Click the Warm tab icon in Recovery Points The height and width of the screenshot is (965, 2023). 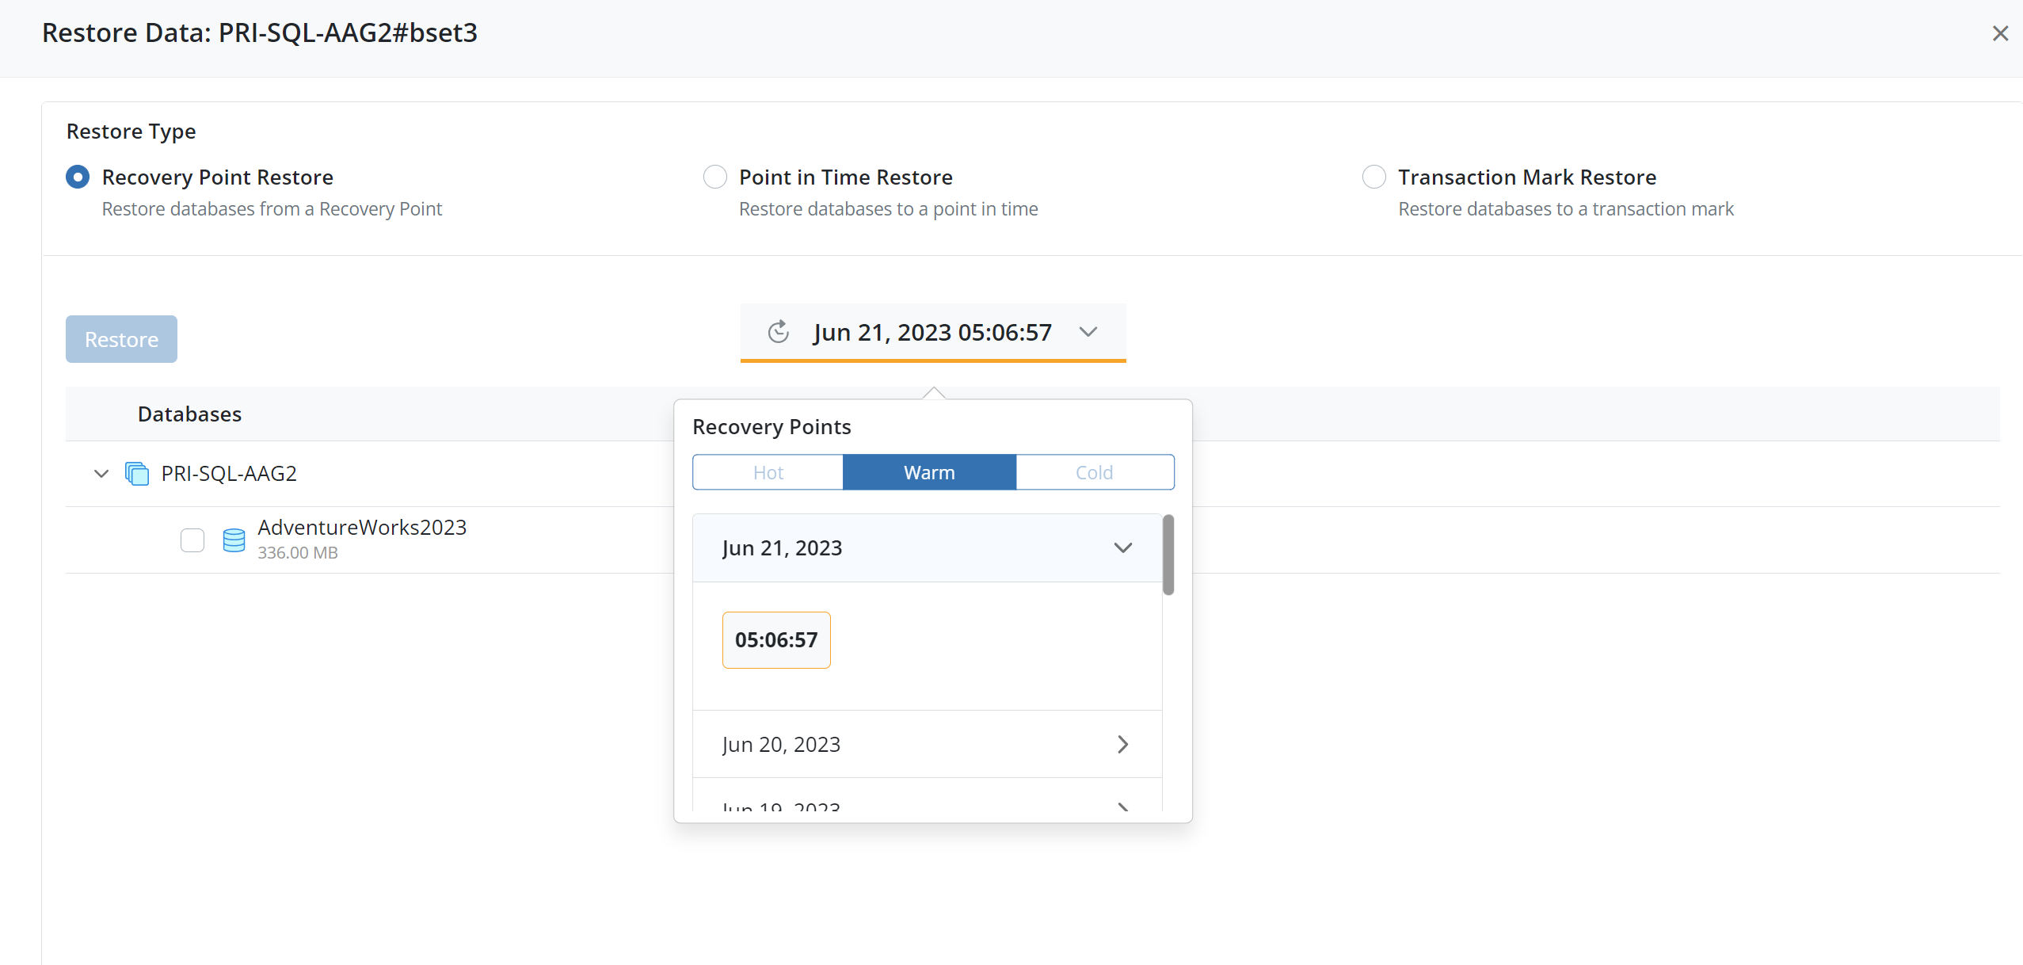tap(930, 471)
